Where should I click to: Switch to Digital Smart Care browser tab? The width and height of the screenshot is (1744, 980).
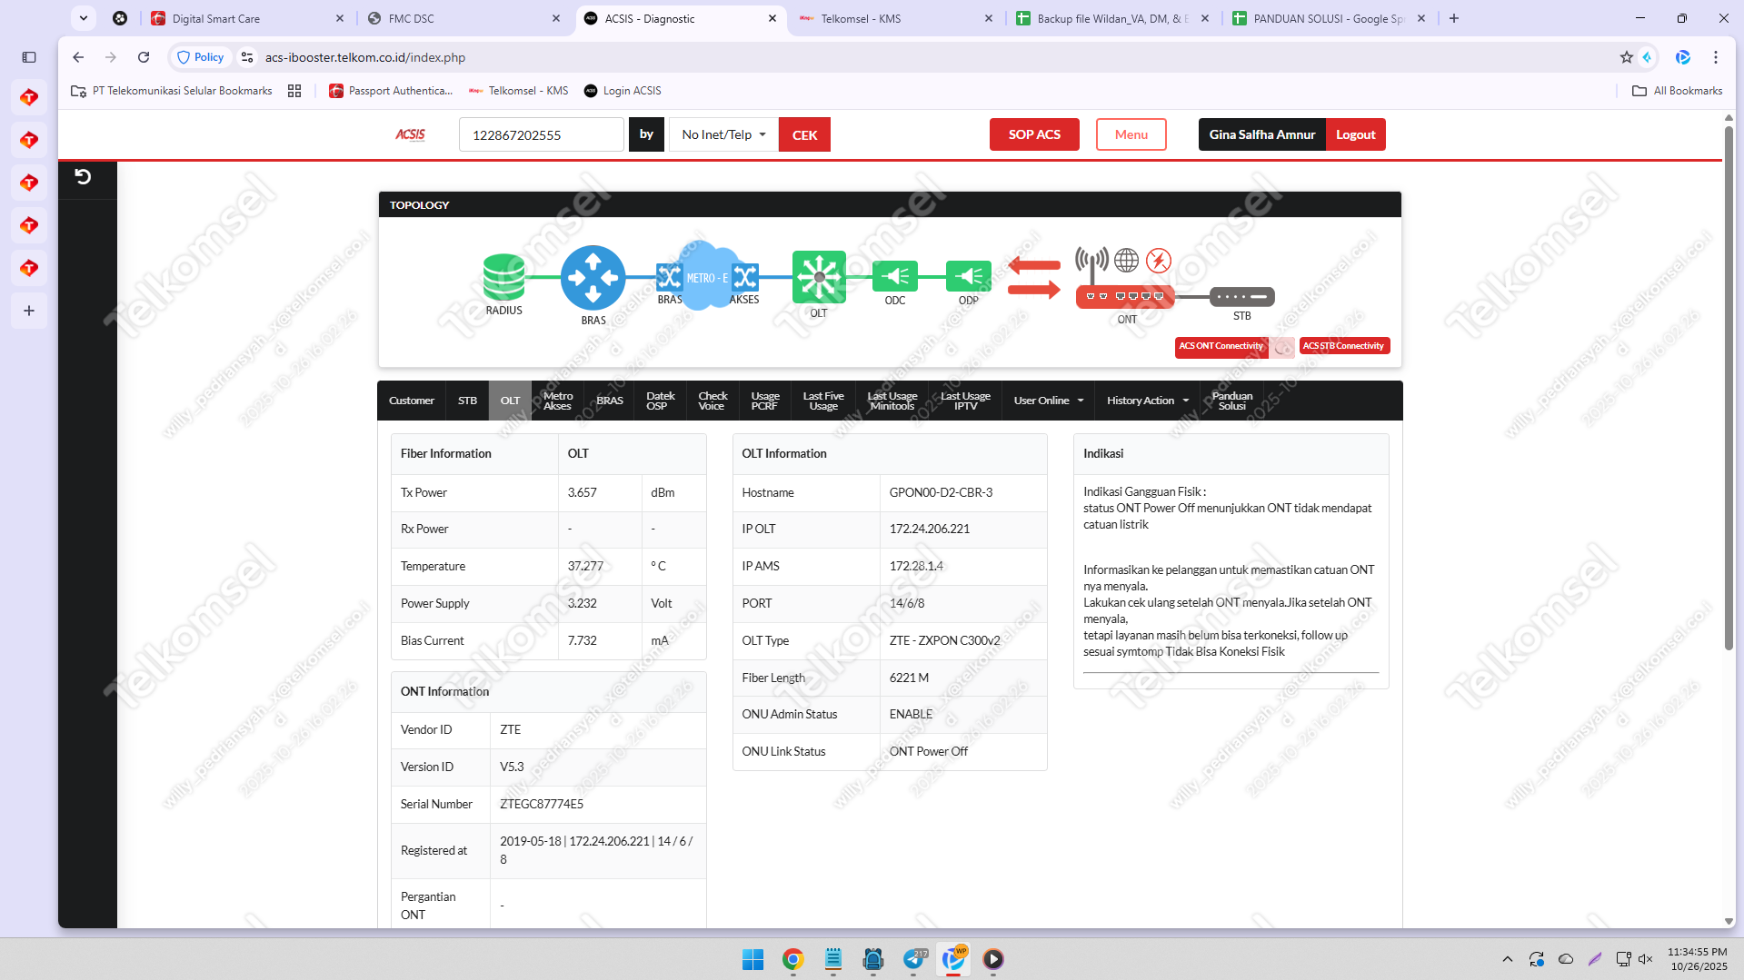247,18
